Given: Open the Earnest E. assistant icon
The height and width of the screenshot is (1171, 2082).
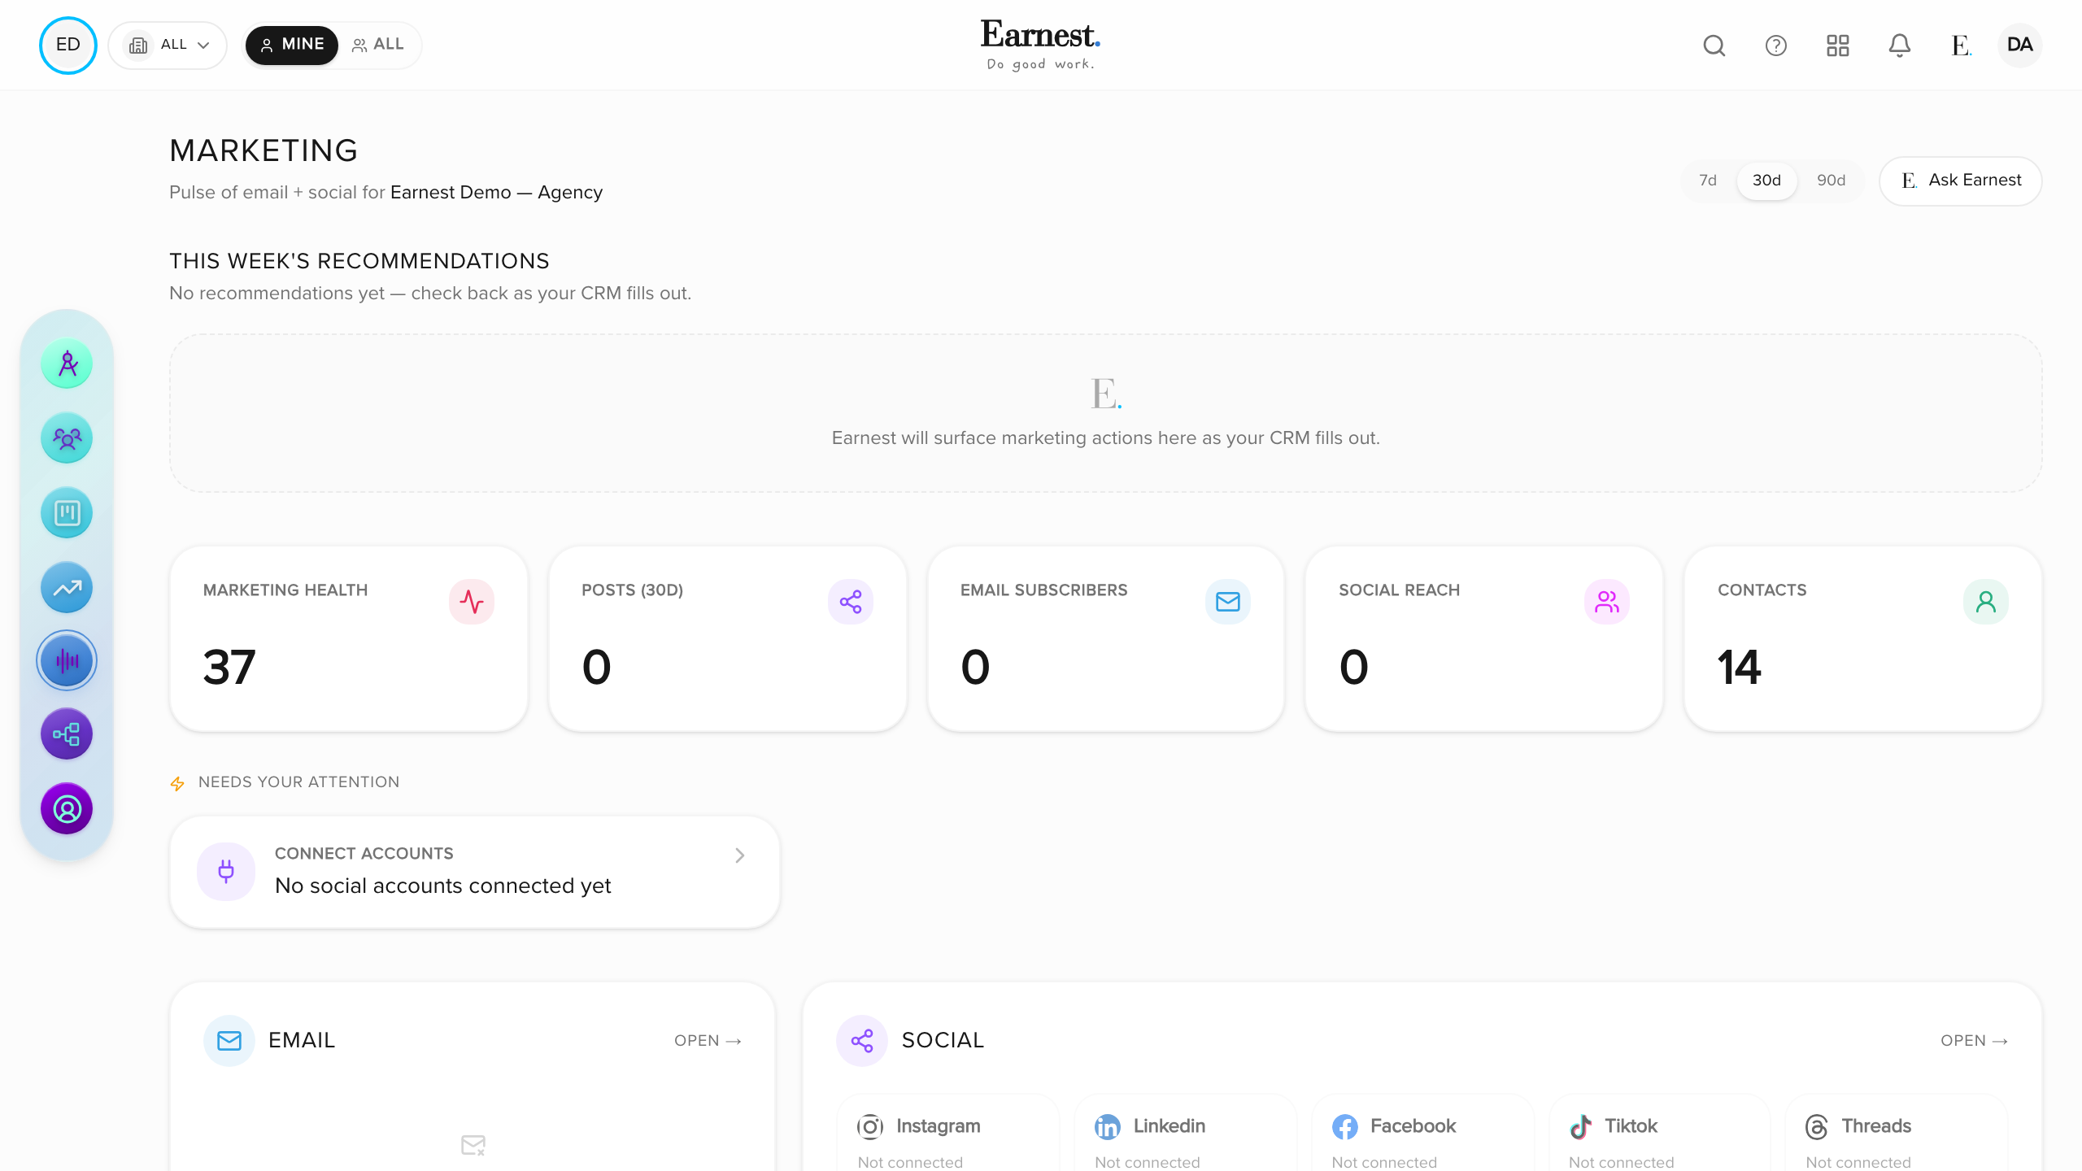Looking at the screenshot, I should click(x=1961, y=46).
